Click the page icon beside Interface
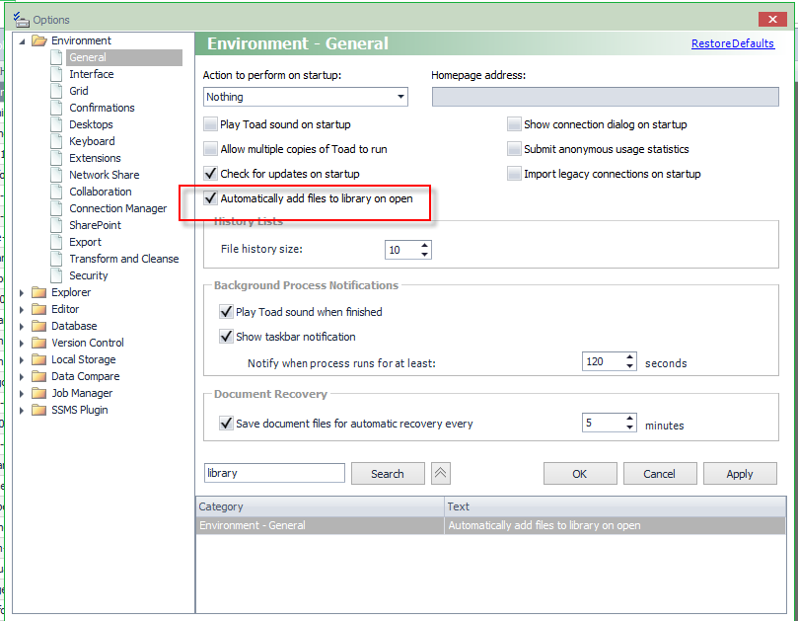The image size is (798, 621). [x=56, y=74]
